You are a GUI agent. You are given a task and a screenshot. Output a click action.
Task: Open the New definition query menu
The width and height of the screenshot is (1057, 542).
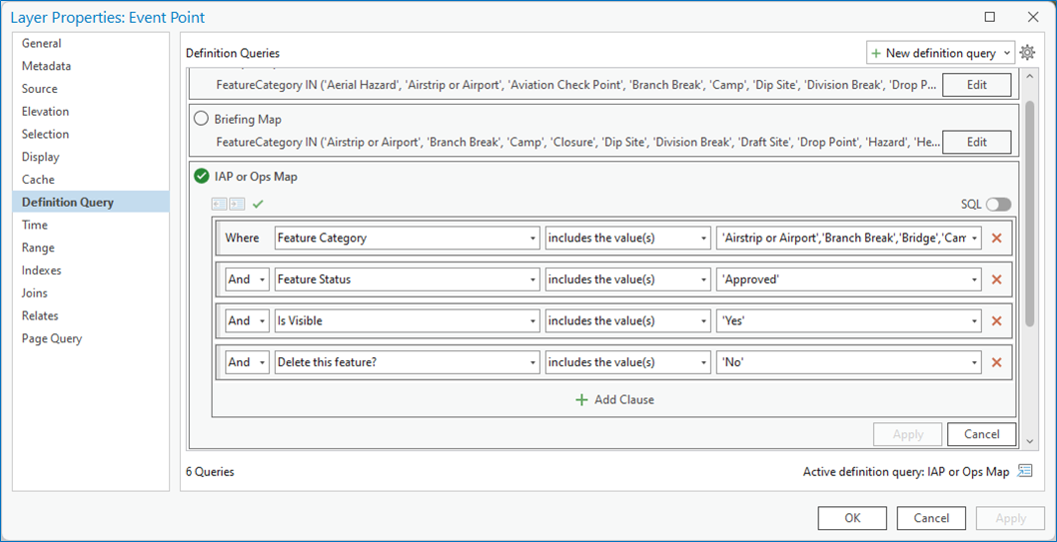coord(939,53)
